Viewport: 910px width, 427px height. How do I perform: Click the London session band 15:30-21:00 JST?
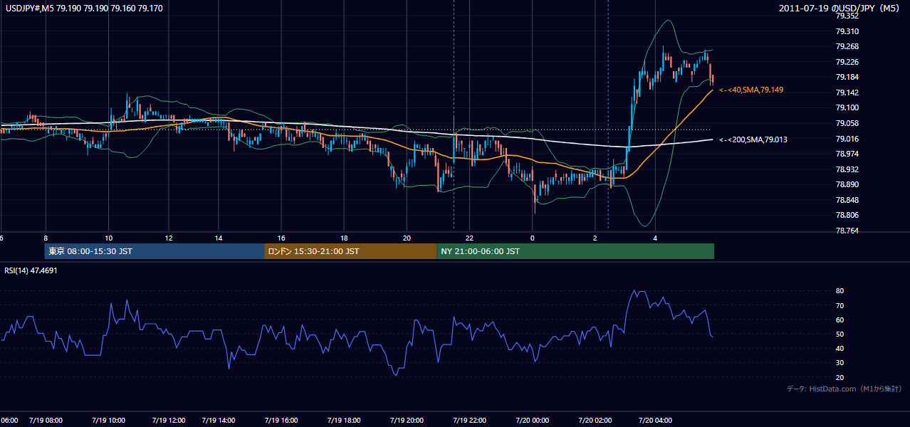350,251
